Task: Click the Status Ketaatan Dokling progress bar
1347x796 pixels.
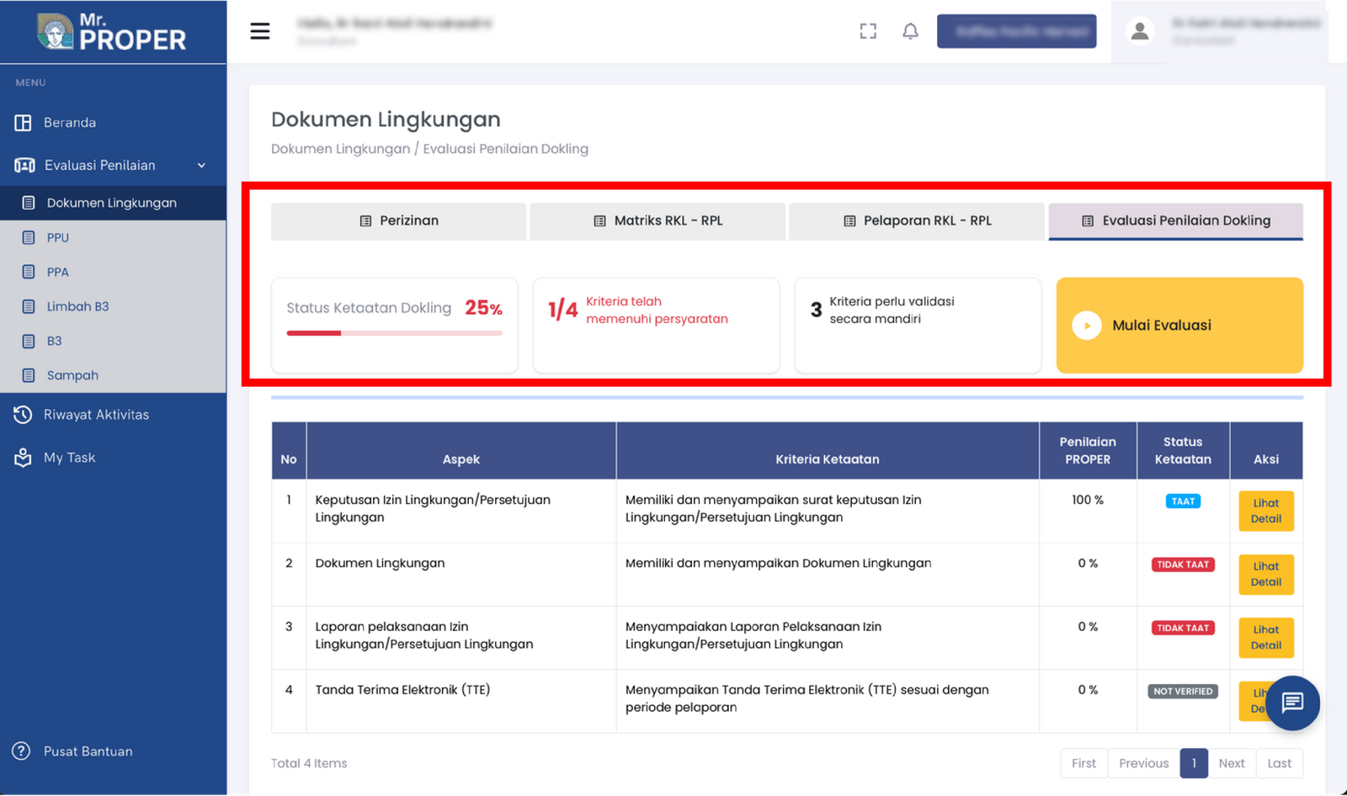Action: coord(394,333)
